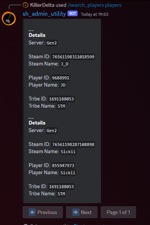Click the left arrow icon on Previous

pyautogui.click(x=32, y=212)
